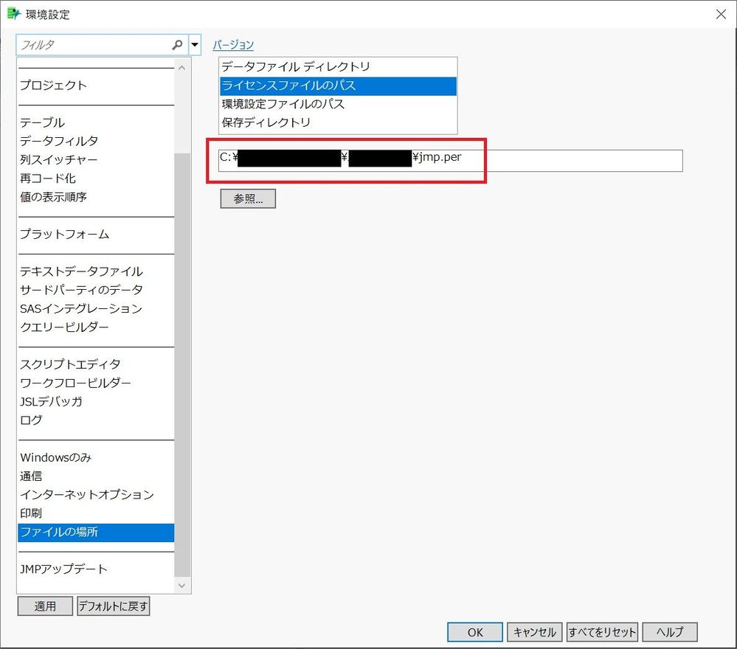
Task: Select 再コード化 category
Action: click(x=96, y=178)
